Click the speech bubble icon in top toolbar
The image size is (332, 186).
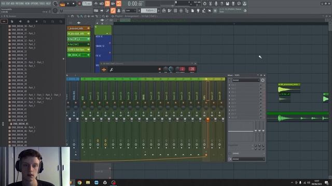(x=239, y=4)
